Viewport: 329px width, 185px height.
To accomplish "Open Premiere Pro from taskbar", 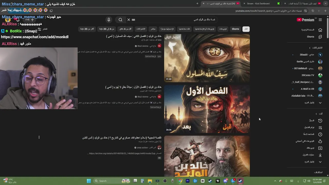I will point(188,181).
